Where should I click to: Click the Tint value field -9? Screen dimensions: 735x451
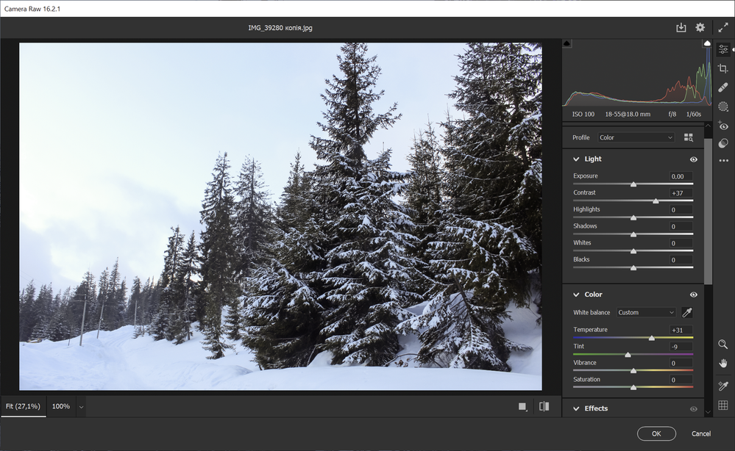click(x=681, y=347)
